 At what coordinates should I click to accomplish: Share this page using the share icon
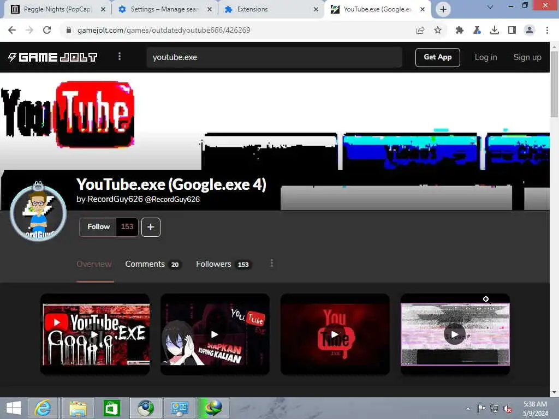click(420, 31)
